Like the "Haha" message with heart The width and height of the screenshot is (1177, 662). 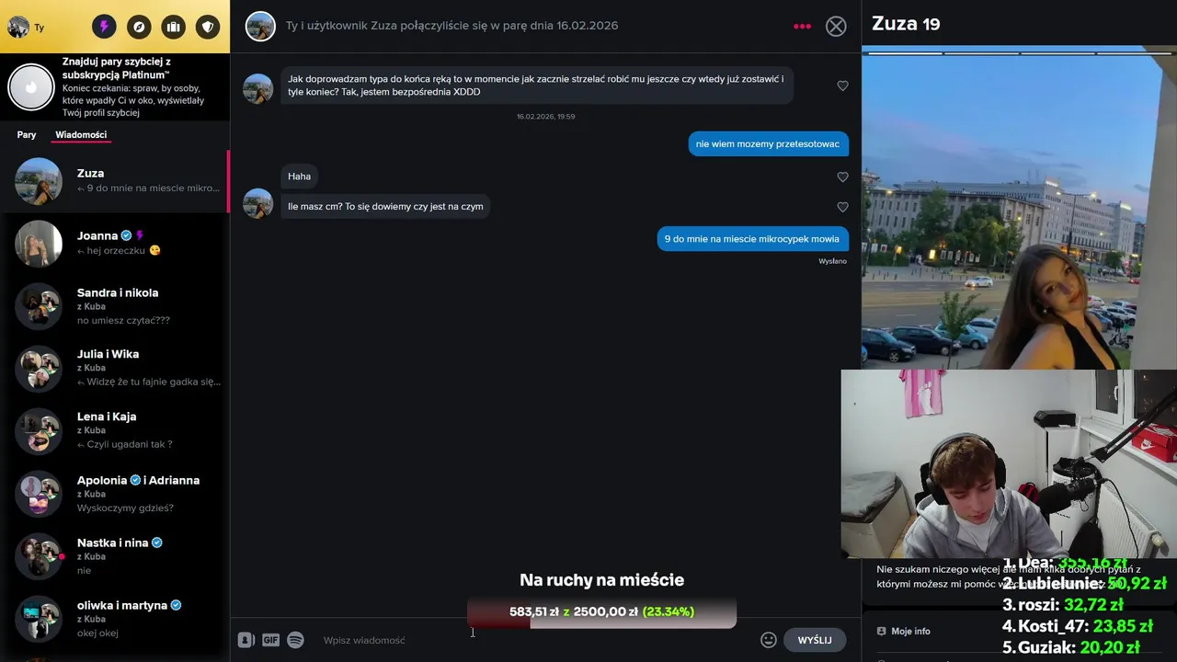click(x=842, y=177)
